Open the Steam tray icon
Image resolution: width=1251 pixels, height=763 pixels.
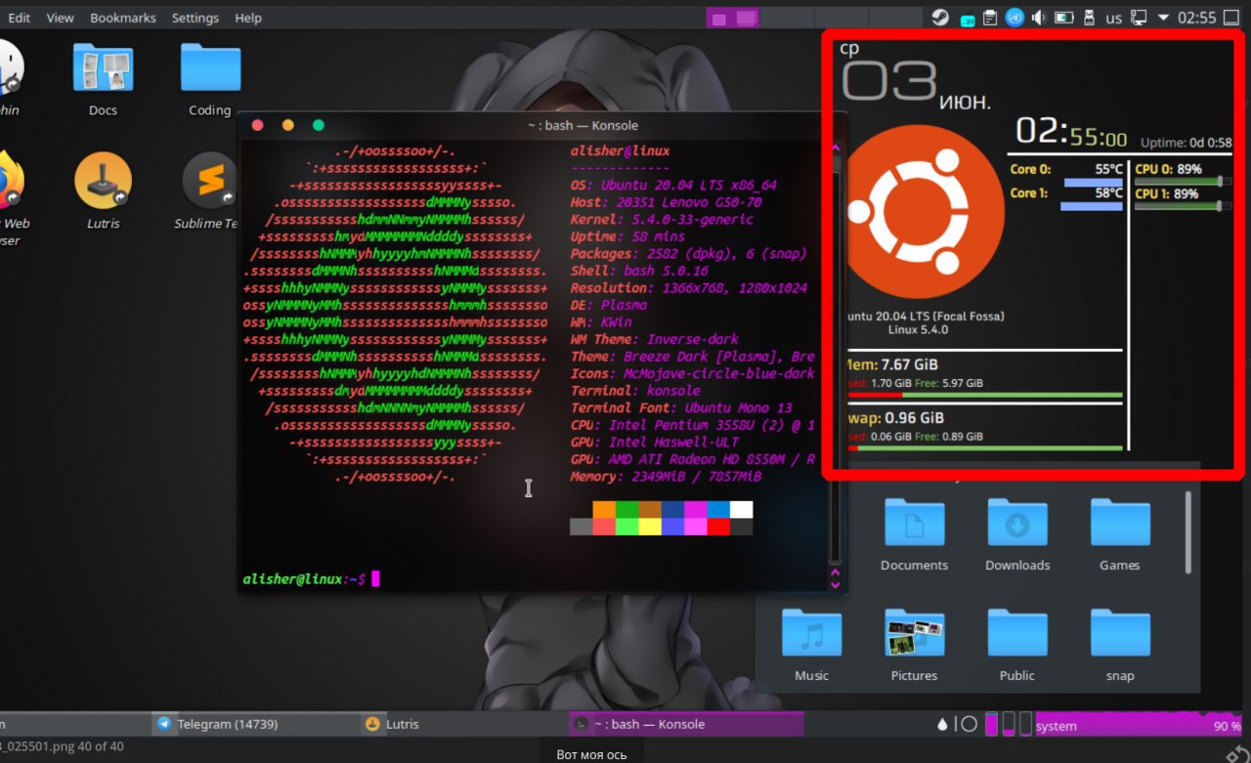click(x=939, y=18)
